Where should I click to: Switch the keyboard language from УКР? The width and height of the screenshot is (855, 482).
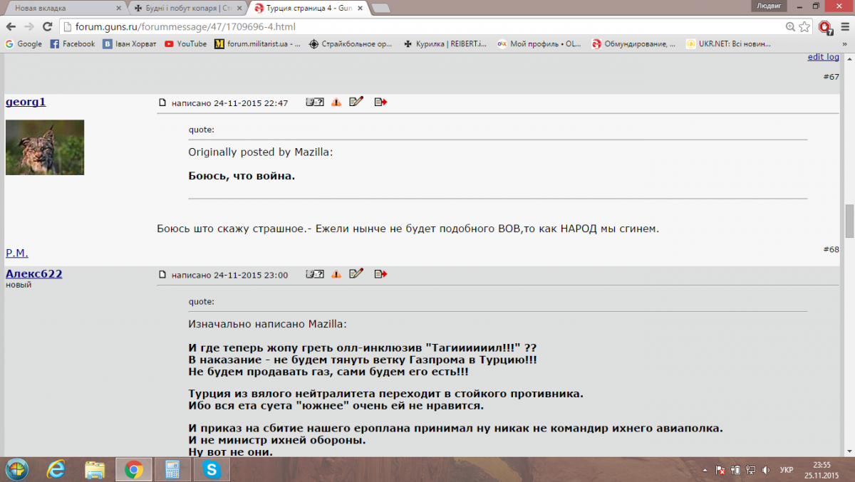[x=787, y=470]
